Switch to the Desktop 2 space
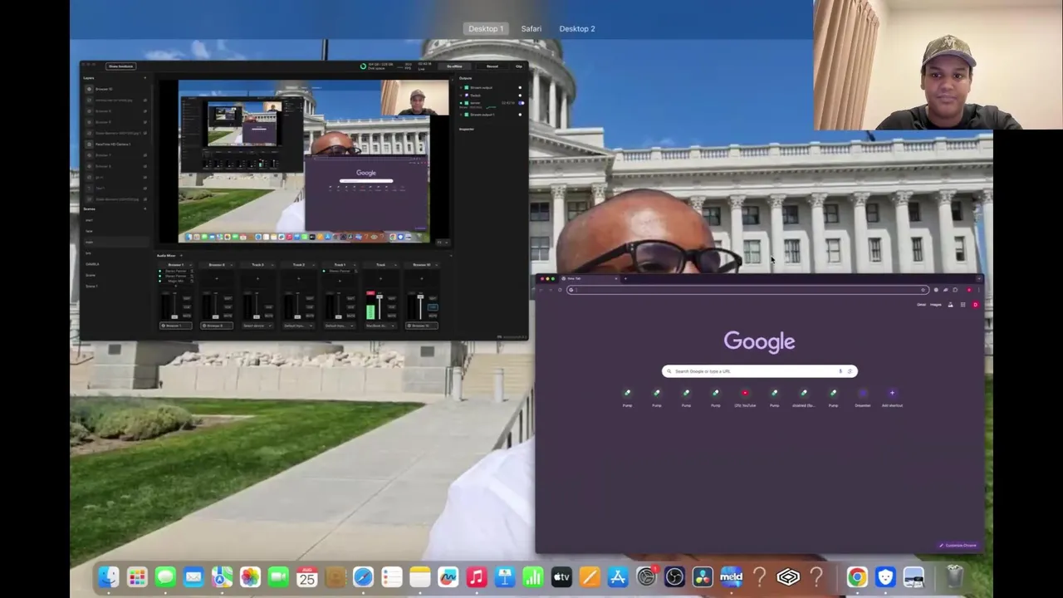 (577, 28)
